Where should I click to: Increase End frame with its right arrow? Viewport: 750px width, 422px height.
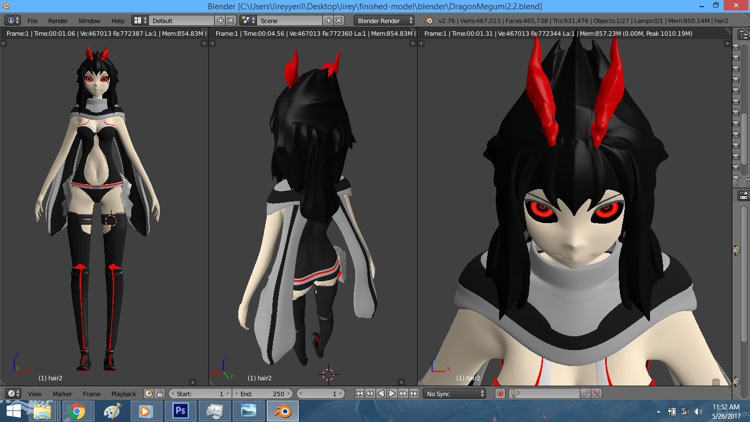pos(289,393)
